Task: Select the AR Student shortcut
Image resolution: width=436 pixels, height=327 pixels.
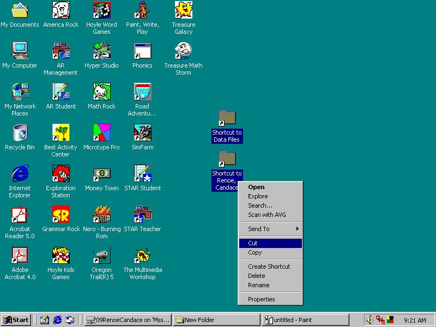Action: pyautogui.click(x=60, y=92)
